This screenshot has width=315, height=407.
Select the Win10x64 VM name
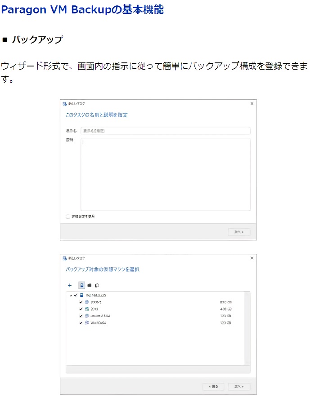click(x=98, y=323)
